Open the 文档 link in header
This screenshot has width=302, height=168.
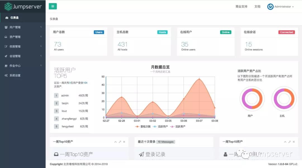pos(257,7)
